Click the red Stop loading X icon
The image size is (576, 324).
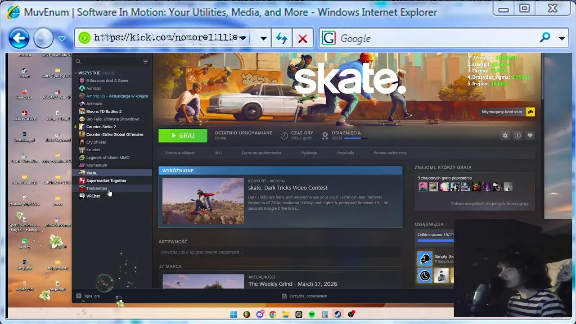click(302, 39)
